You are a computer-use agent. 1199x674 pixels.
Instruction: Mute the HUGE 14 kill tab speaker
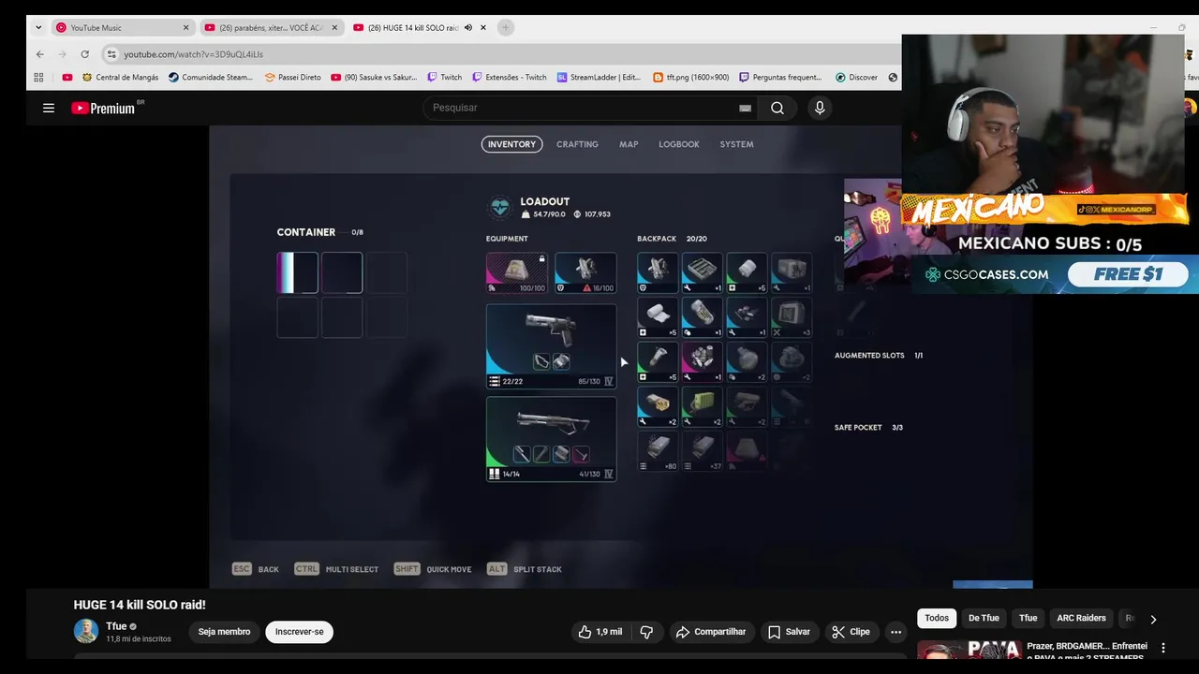pos(468,28)
